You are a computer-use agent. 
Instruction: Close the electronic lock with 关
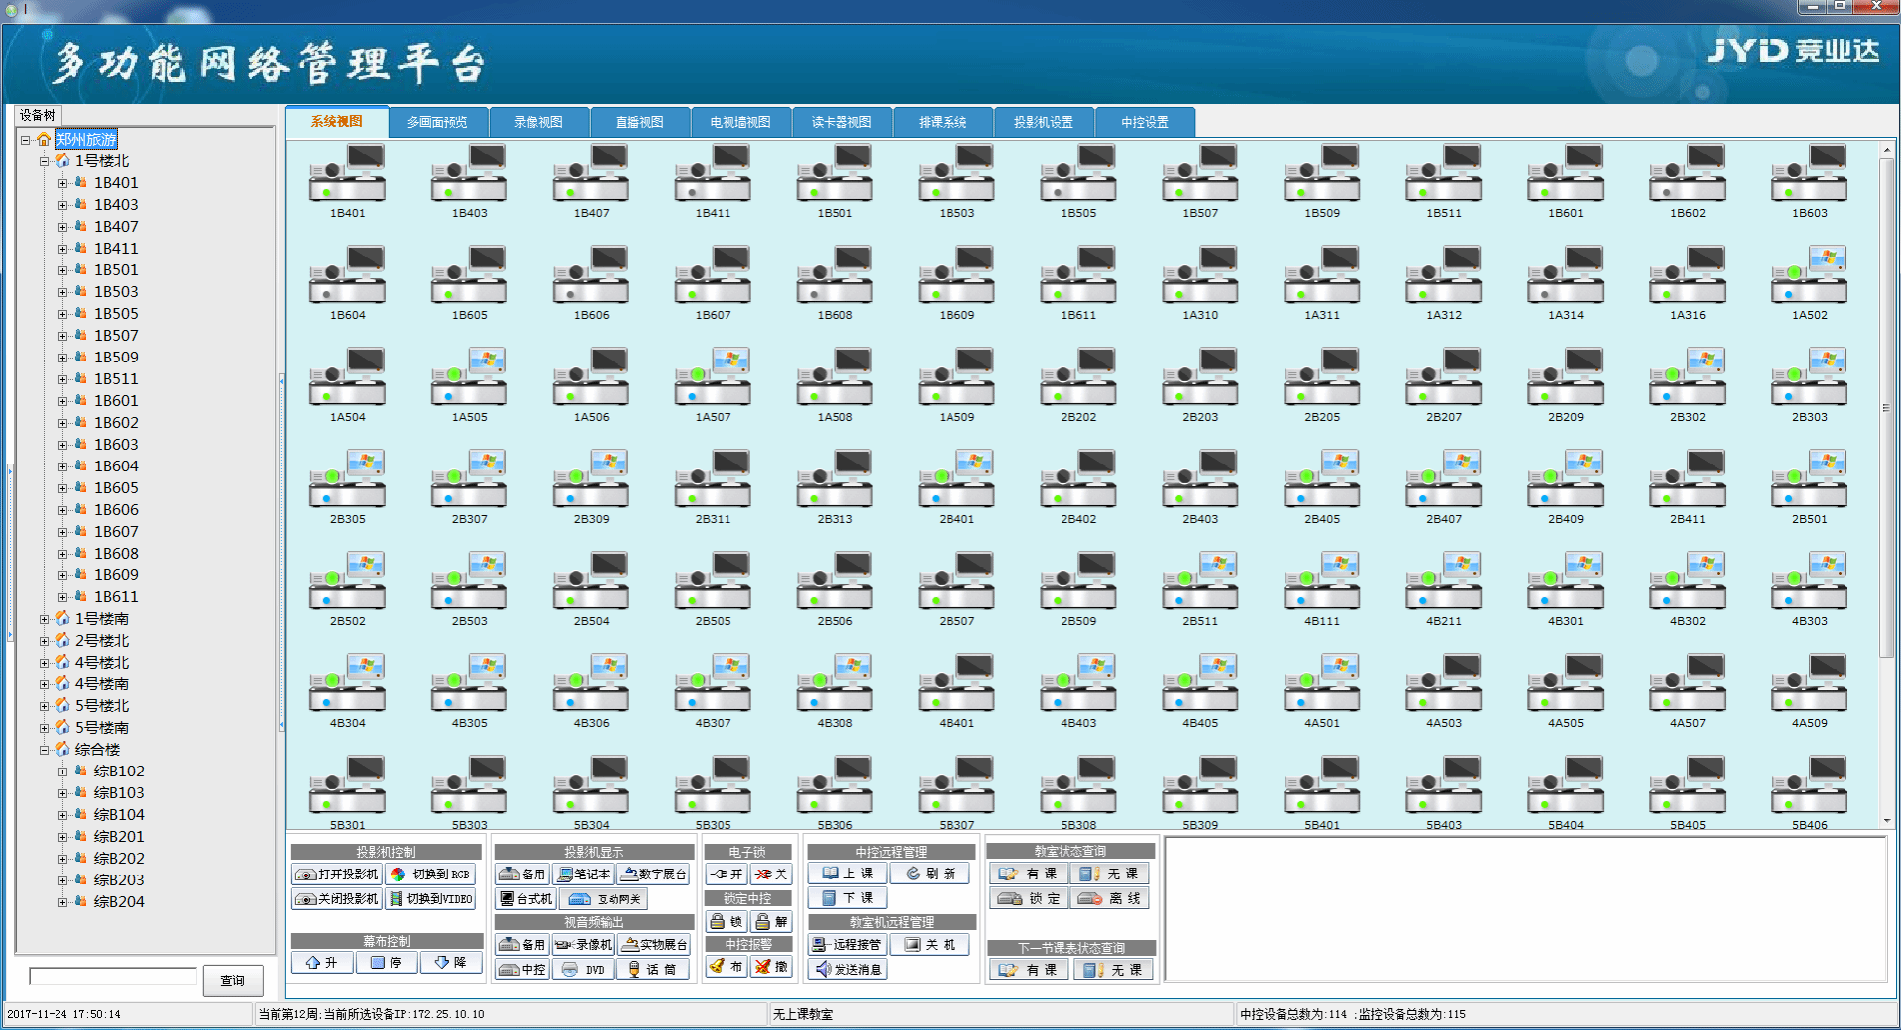[771, 875]
